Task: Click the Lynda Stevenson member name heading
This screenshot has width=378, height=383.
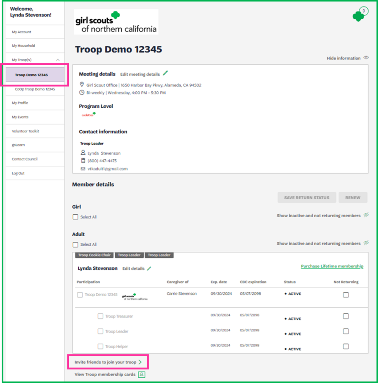Action: coord(97,268)
